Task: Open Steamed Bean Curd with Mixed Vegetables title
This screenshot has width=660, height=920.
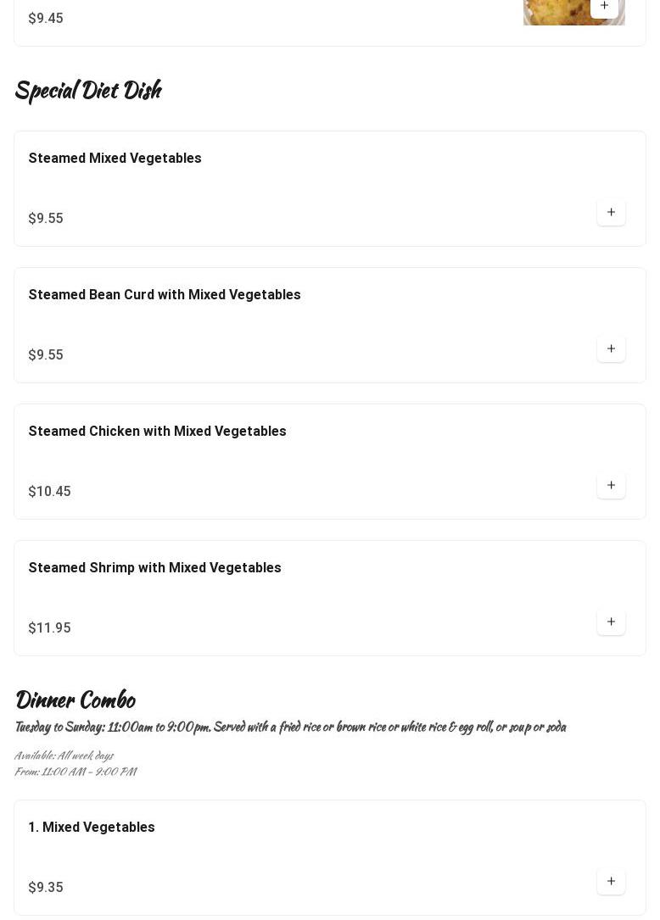Action: click(165, 295)
